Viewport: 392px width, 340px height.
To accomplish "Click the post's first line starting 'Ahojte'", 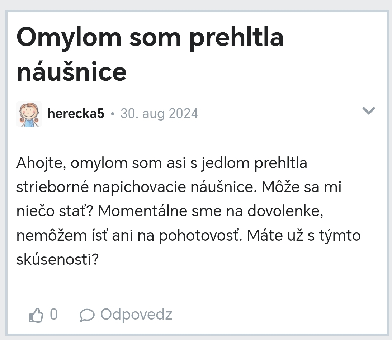I will (161, 164).
